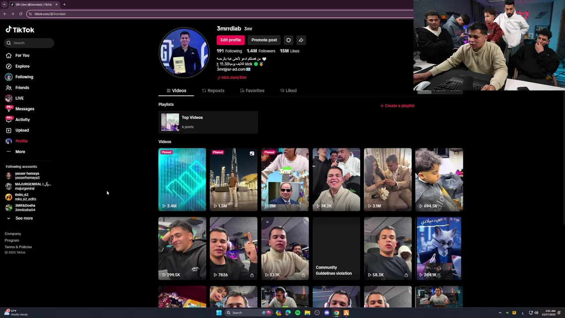Open the For You feed
Viewport: 565px width, 318px height.
click(x=18, y=55)
